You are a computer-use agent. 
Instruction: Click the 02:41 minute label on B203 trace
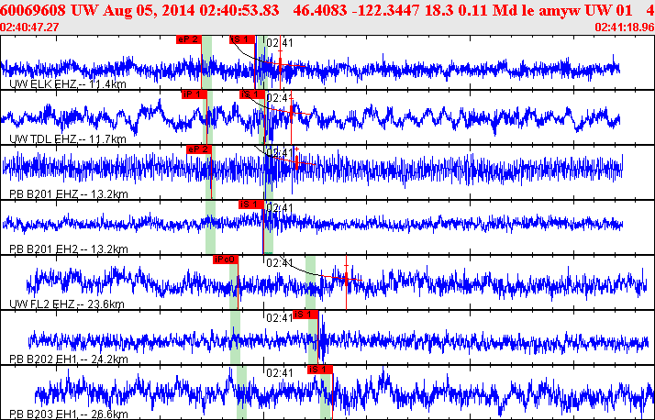coord(280,373)
